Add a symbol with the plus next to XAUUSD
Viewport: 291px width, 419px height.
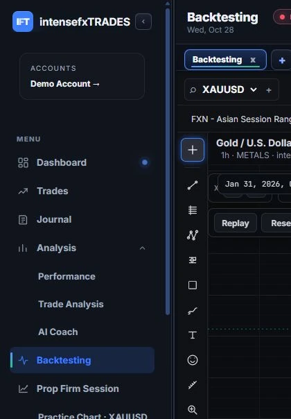[269, 90]
